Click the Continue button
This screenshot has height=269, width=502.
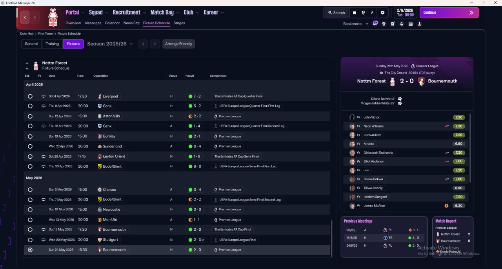(x=449, y=13)
